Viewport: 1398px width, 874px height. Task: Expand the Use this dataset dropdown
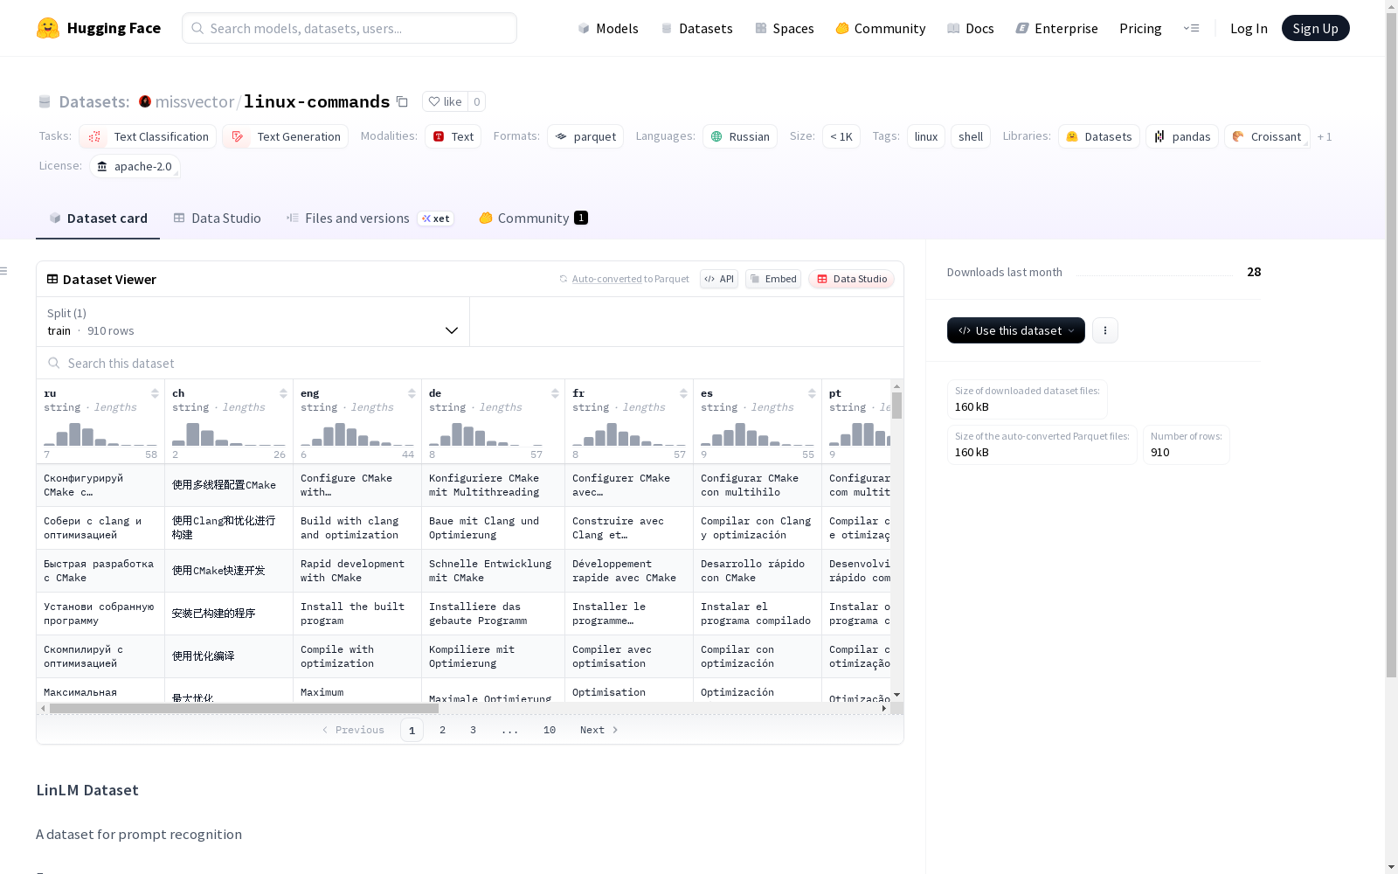(x=1016, y=330)
